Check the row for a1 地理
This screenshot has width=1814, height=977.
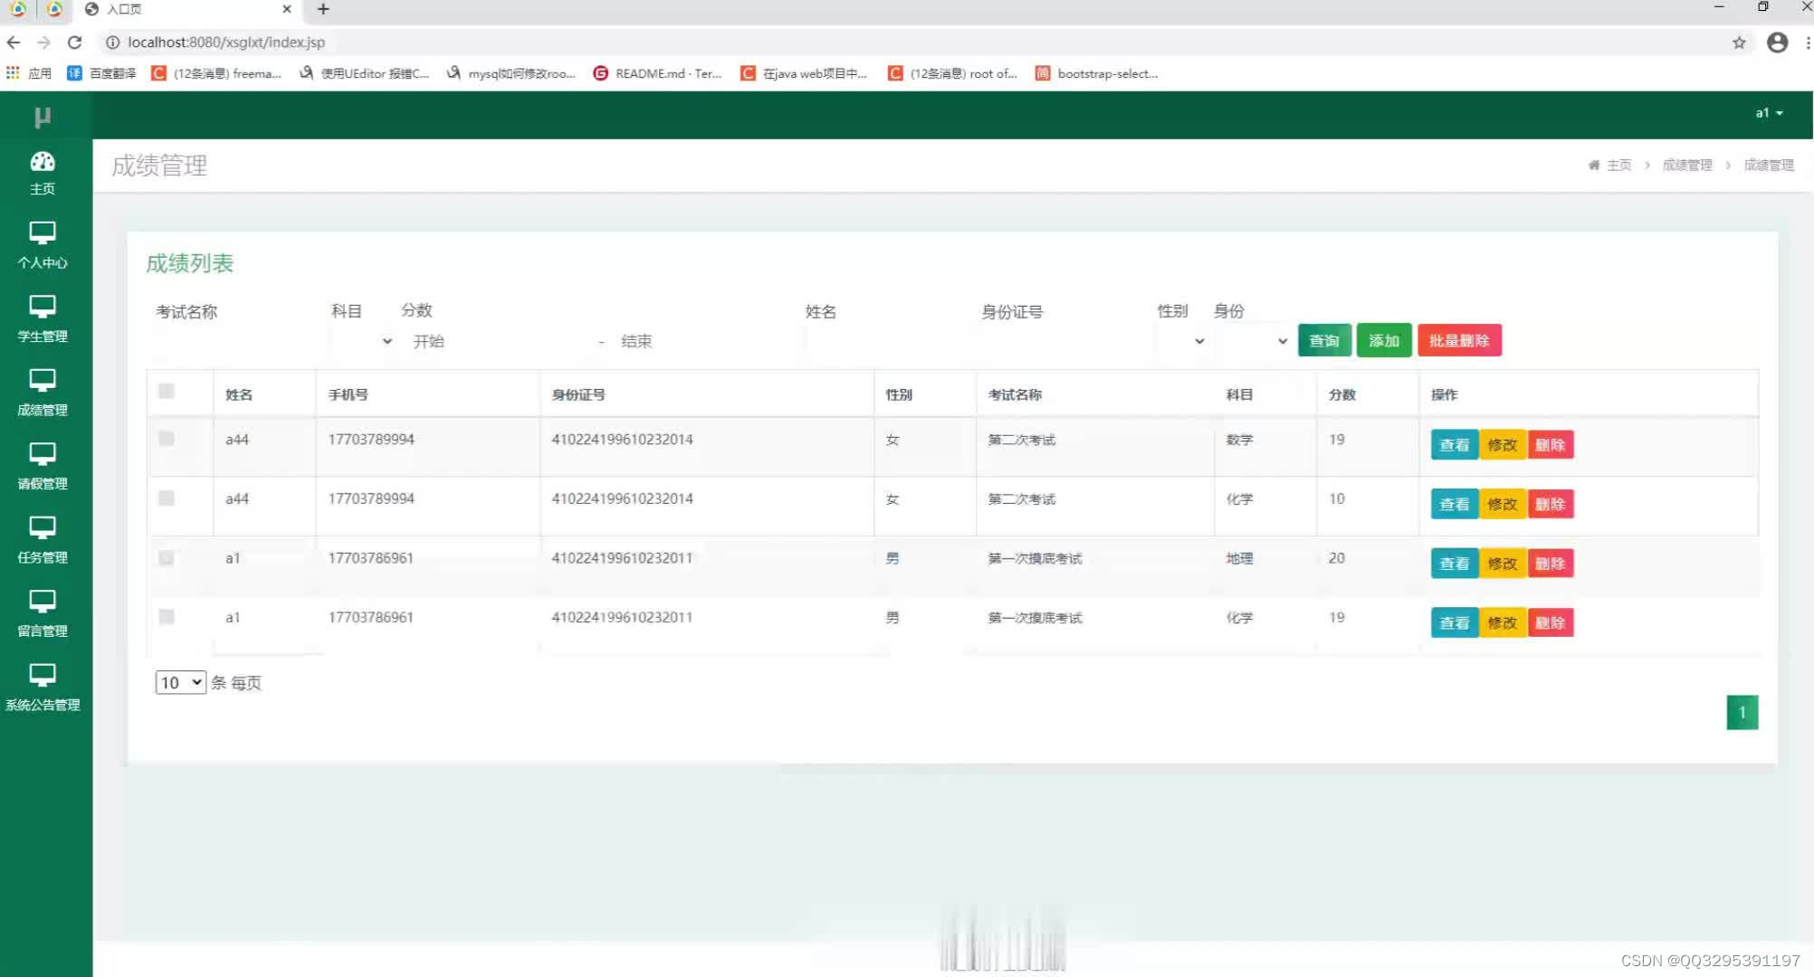(167, 557)
